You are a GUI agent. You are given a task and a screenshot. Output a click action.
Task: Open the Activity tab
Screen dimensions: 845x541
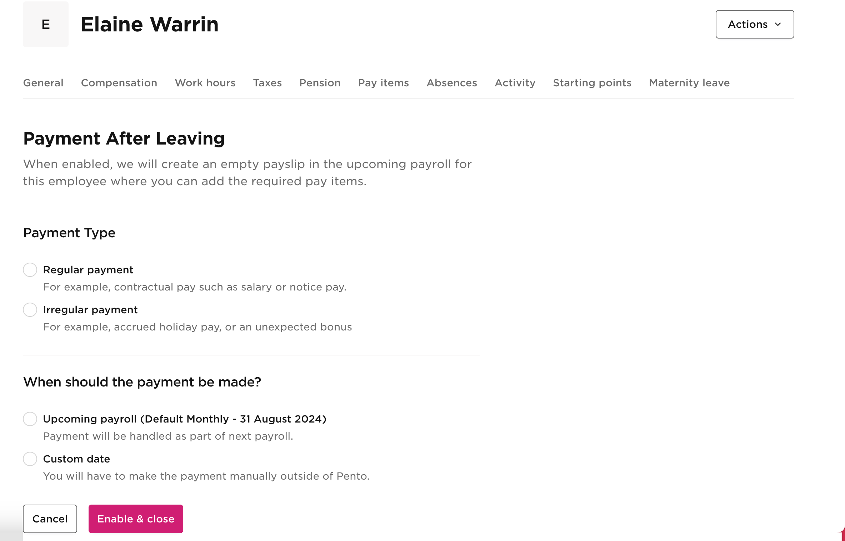coord(515,82)
